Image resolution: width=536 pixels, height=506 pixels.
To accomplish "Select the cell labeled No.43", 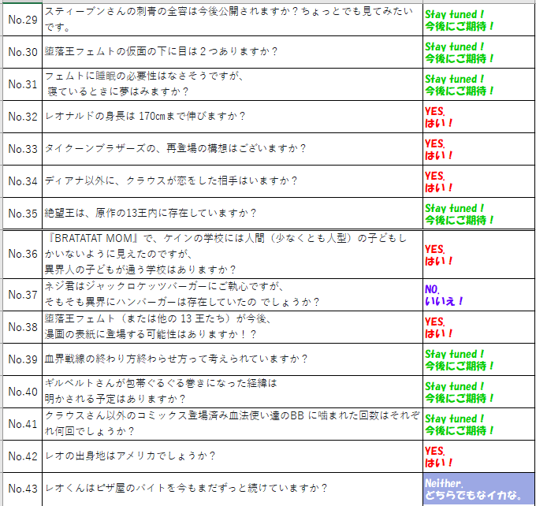I will tap(23, 489).
